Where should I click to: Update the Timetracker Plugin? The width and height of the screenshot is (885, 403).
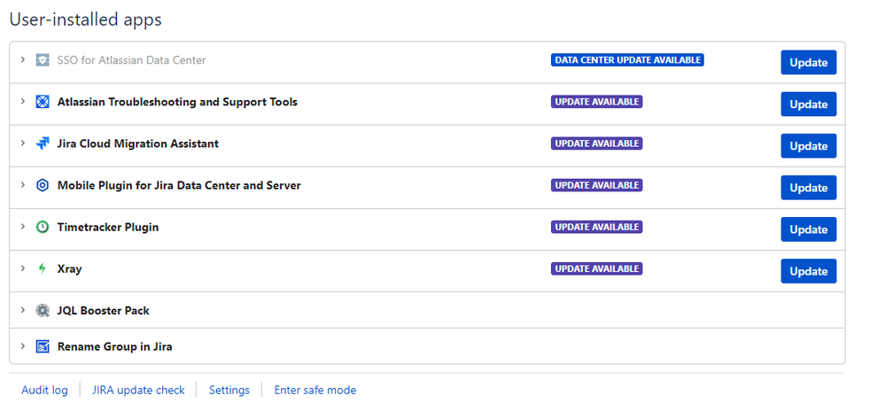pyautogui.click(x=808, y=229)
